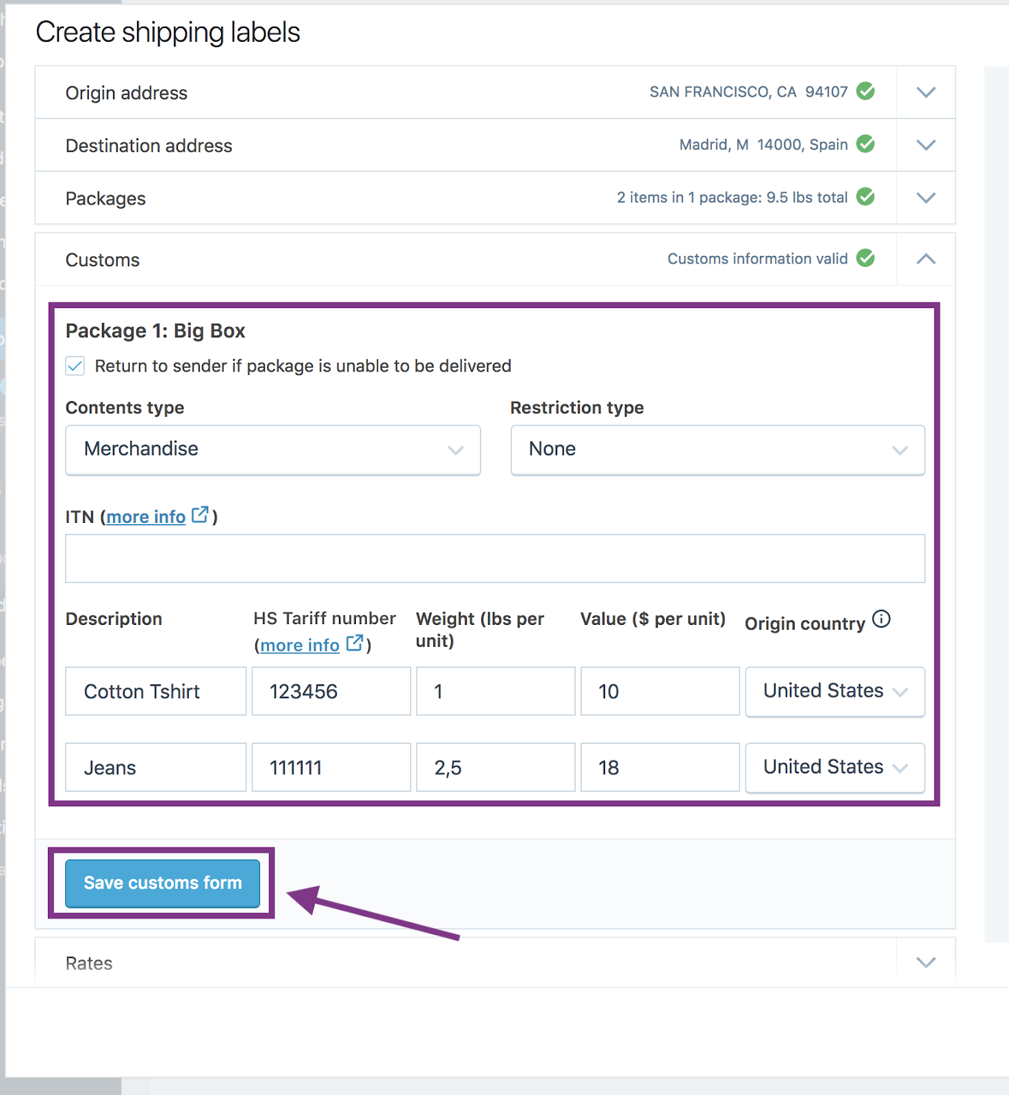
Task: Toggle Return to sender checkbox
Action: [75, 366]
